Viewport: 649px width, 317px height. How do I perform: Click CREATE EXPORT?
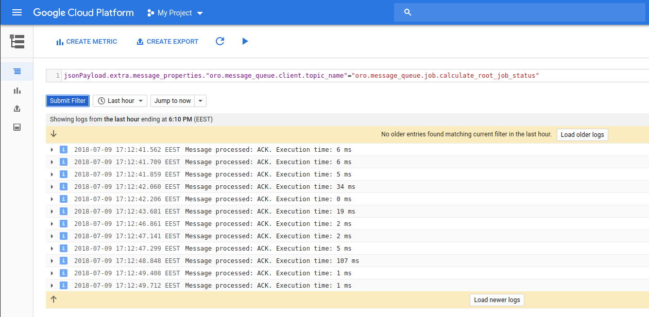[167, 42]
